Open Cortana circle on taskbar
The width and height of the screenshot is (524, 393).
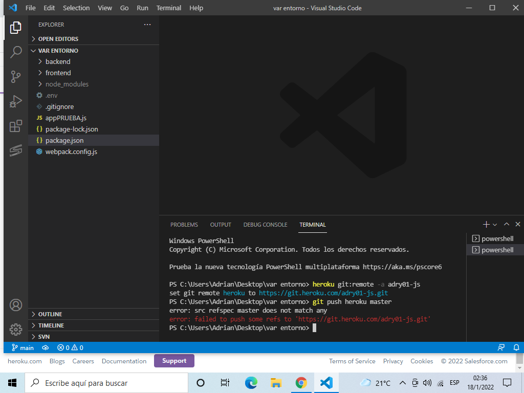pyautogui.click(x=201, y=383)
